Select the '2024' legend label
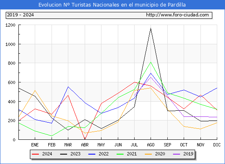This screenshot has width=225, height=164. point(47,154)
